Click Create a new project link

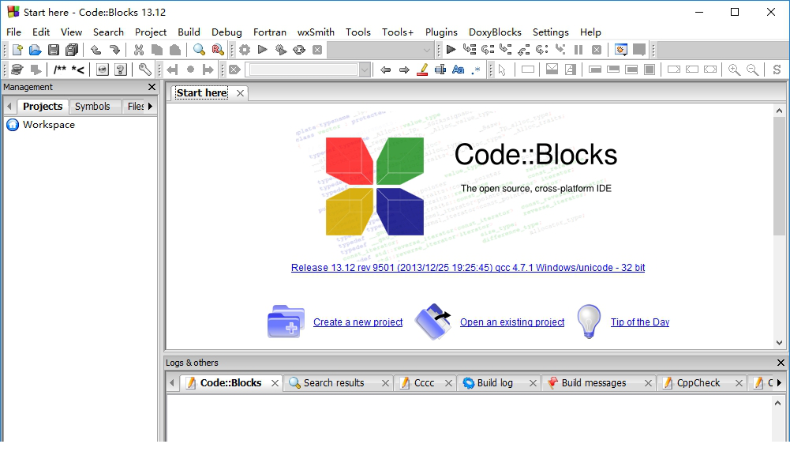[358, 322]
